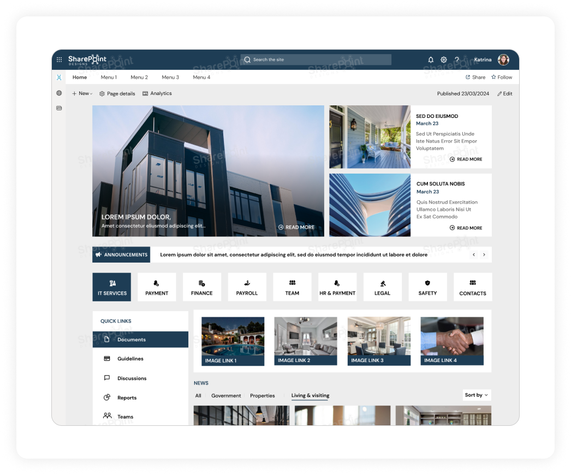Screen dimensions: 571x475
Task: Open the Payroll tile
Action: coord(247,287)
